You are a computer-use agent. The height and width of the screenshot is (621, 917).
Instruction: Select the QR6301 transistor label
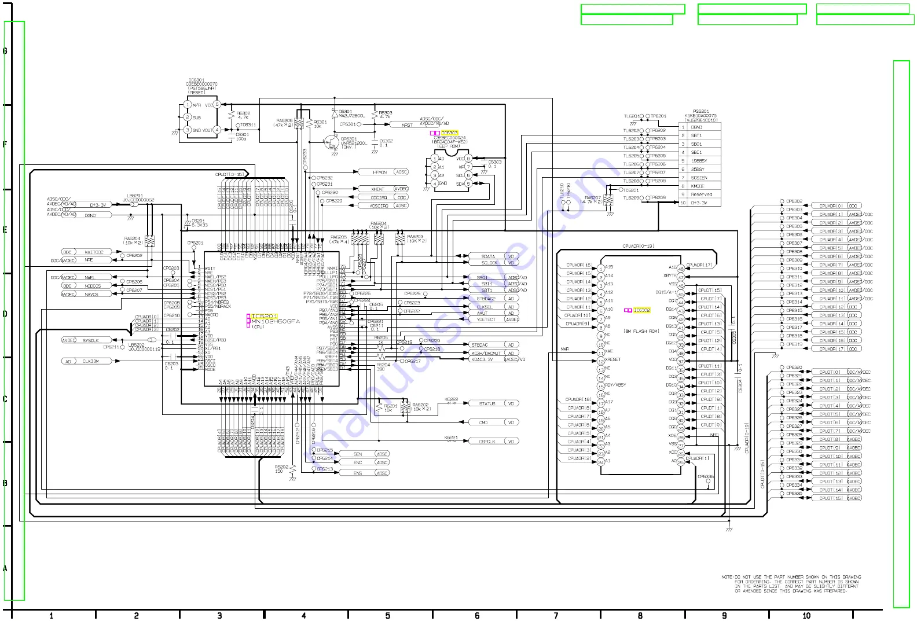[349, 139]
